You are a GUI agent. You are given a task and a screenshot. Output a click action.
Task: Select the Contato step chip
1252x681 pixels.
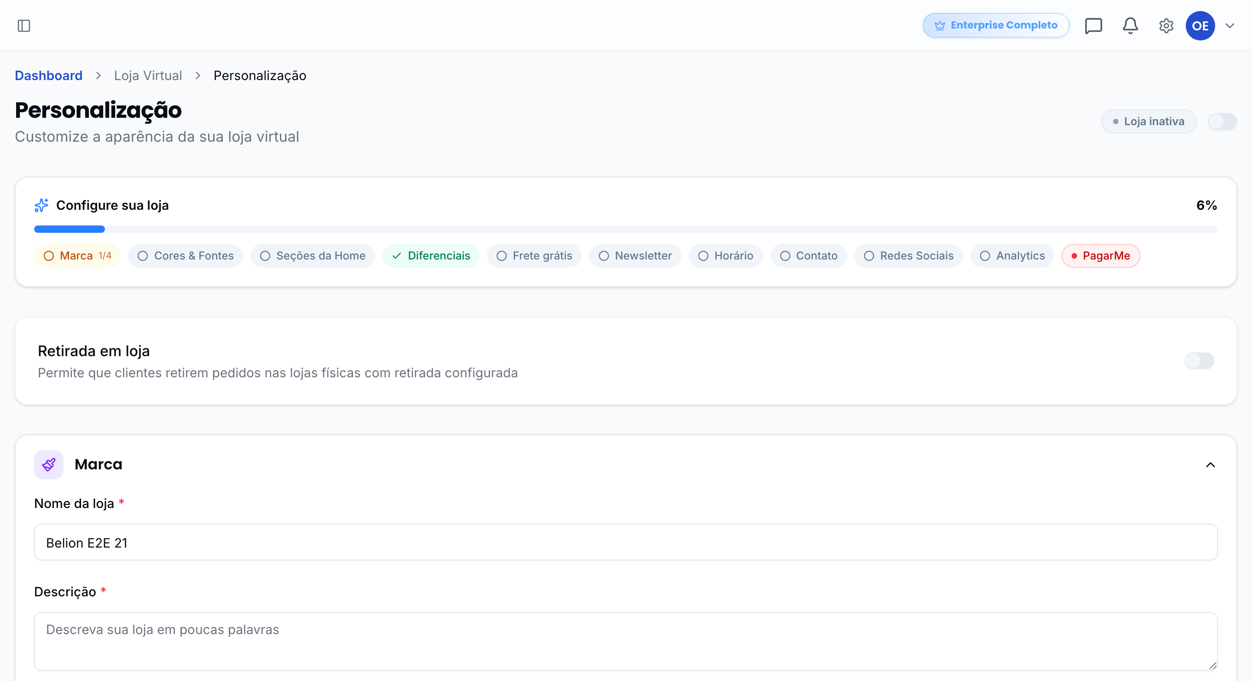808,256
